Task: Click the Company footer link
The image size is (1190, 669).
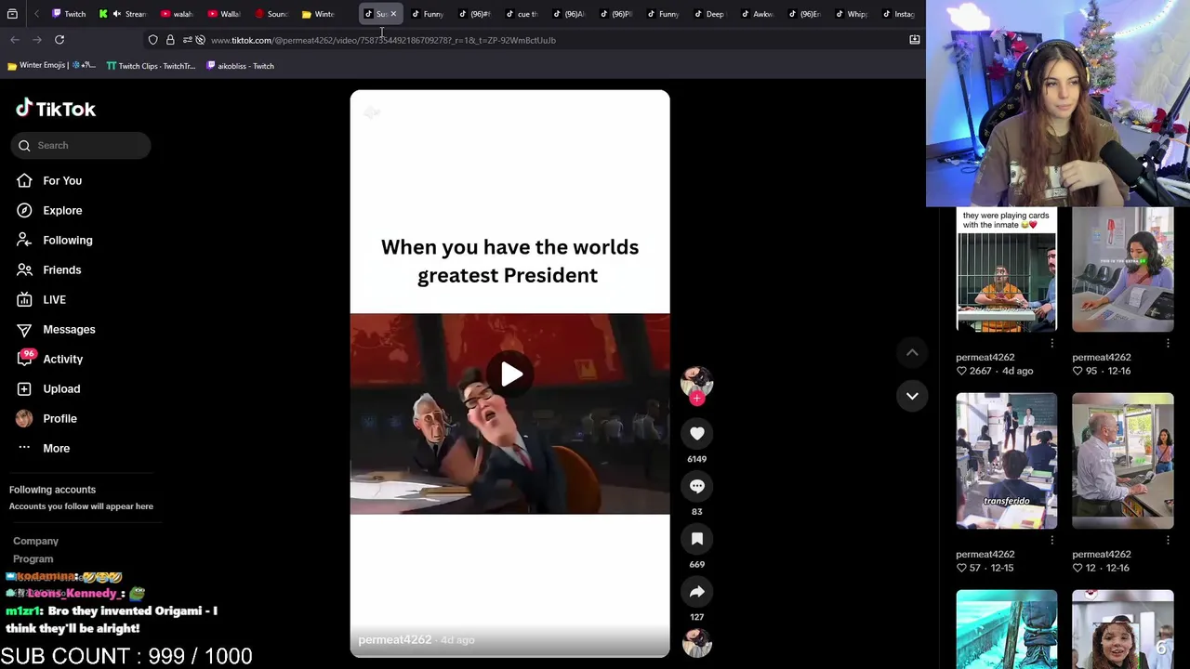Action: coord(35,541)
